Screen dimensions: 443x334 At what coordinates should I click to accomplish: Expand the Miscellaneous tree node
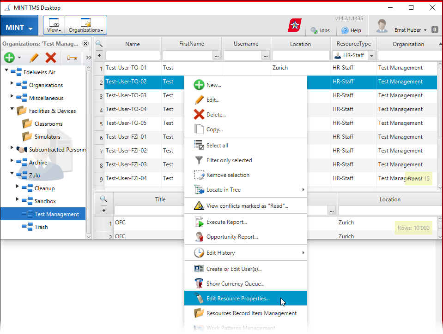pyautogui.click(x=12, y=96)
